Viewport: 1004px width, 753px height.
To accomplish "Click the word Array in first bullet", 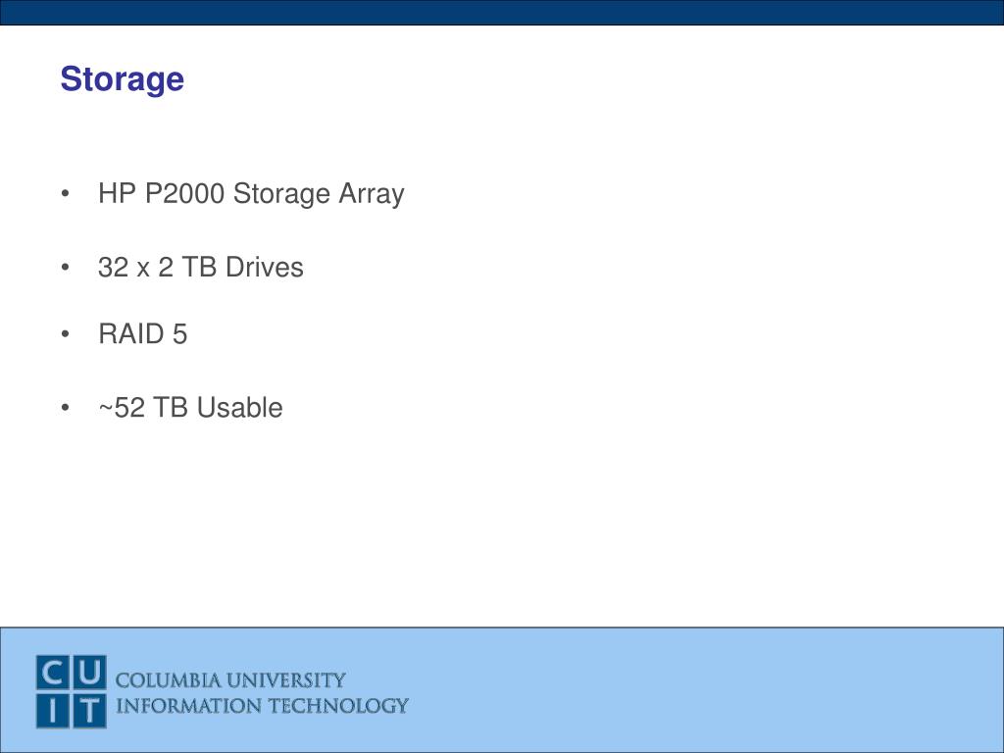I will tap(372, 195).
